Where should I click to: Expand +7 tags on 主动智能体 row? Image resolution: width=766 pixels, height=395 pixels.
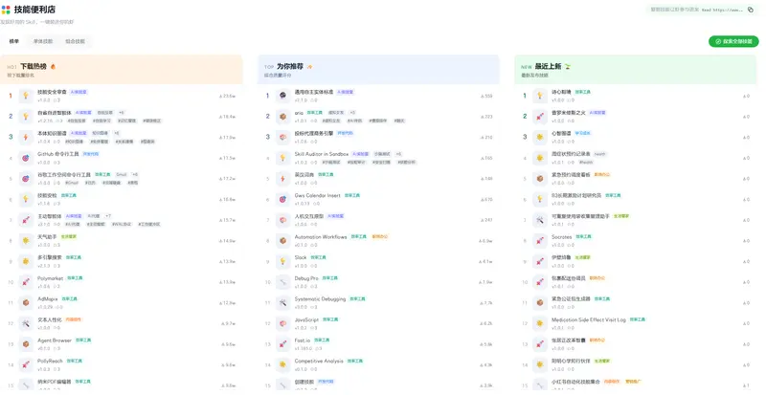[x=108, y=216]
